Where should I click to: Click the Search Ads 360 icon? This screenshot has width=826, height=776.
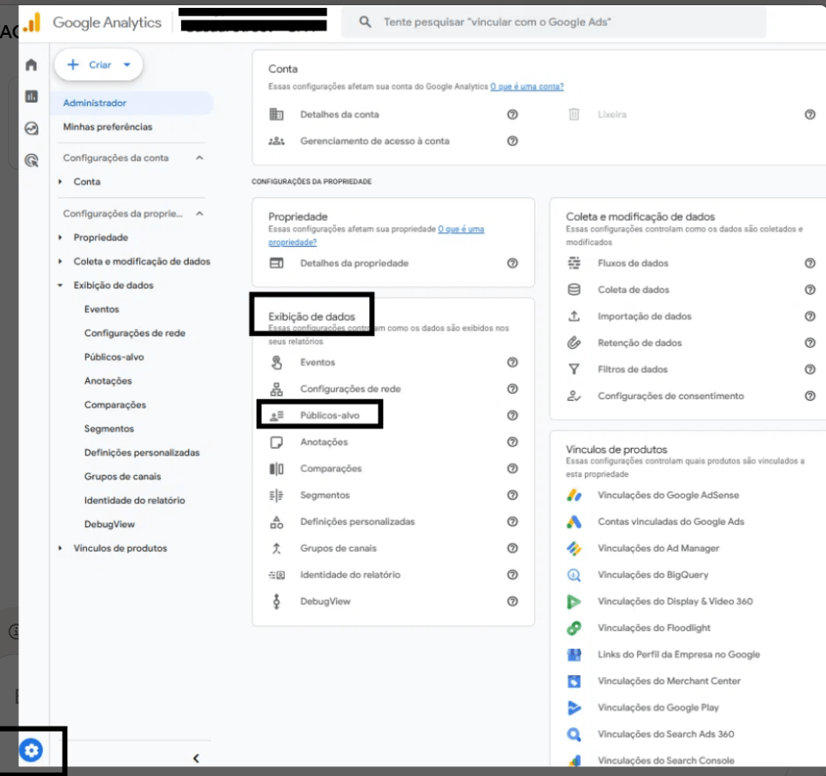tap(574, 734)
